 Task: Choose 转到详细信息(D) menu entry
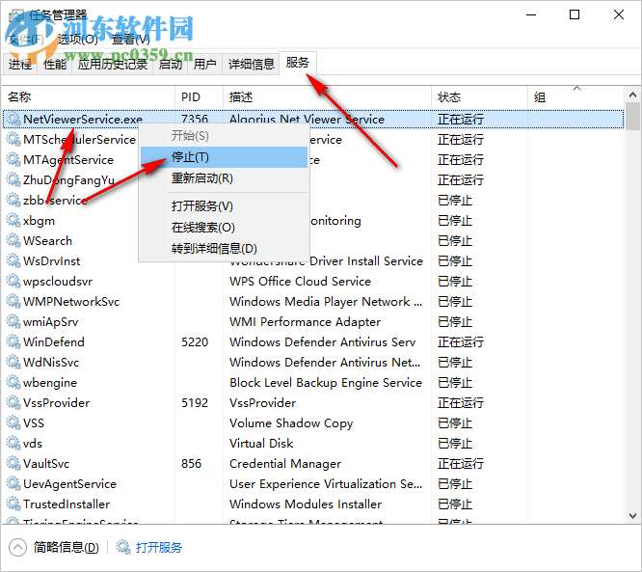(x=224, y=249)
